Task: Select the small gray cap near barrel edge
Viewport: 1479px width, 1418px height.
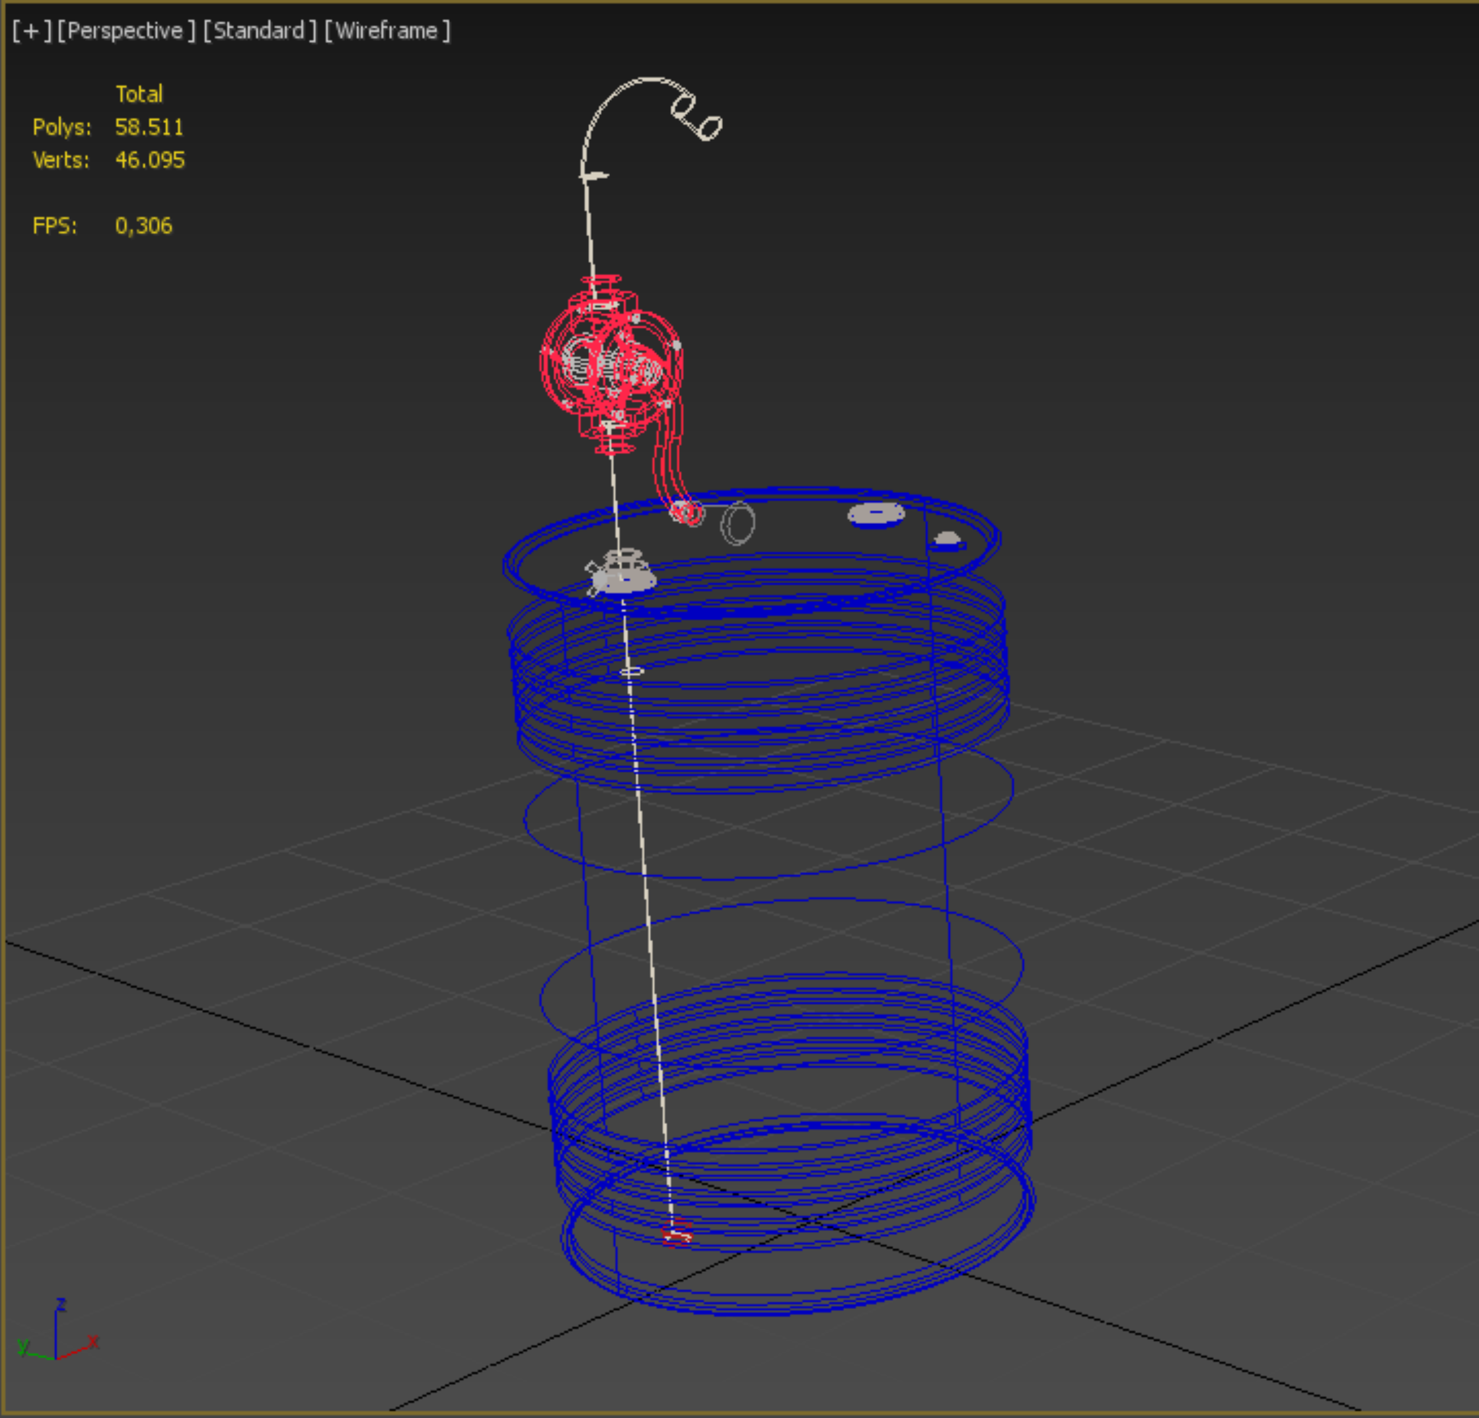Action: pyautogui.click(x=947, y=539)
